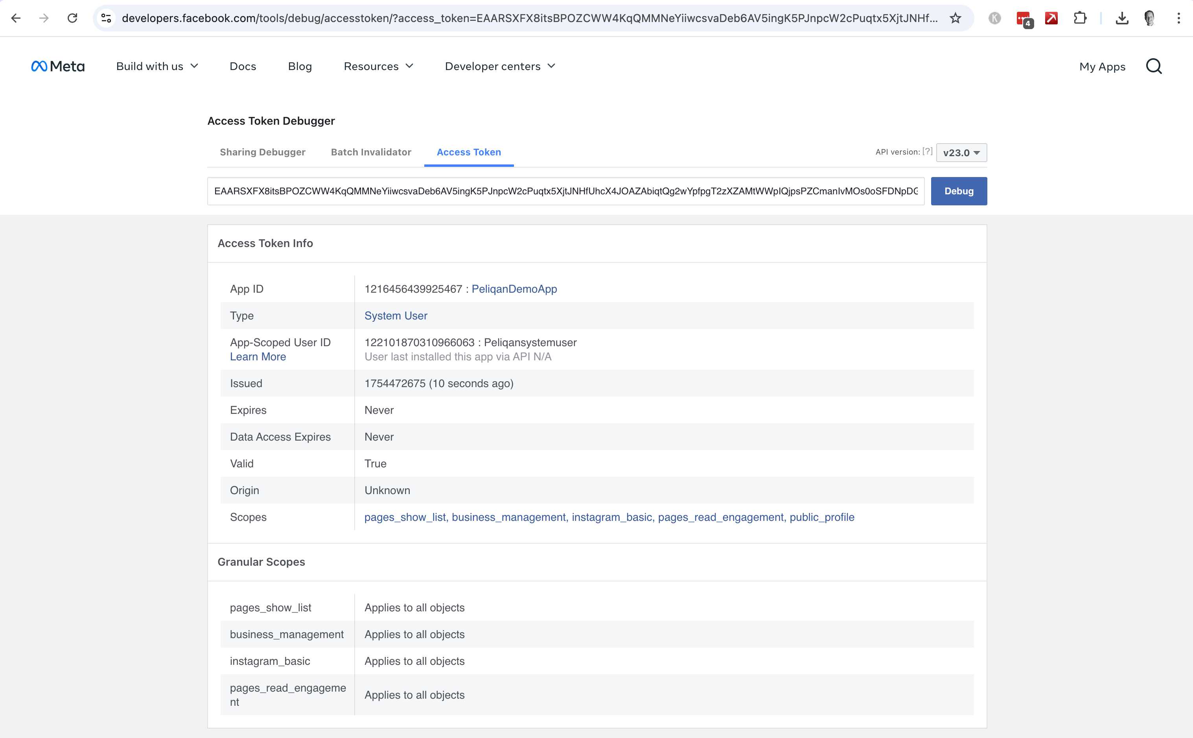This screenshot has width=1193, height=738.
Task: Click the Debug button
Action: [x=959, y=191]
